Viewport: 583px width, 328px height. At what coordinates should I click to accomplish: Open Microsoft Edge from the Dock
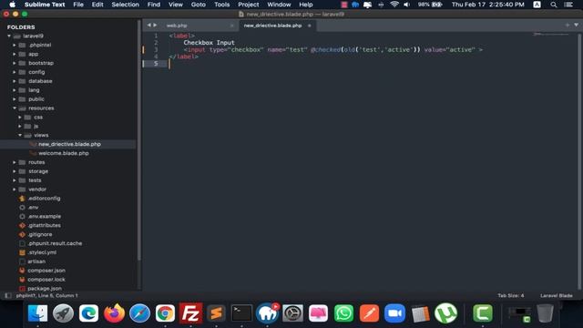tap(88, 313)
